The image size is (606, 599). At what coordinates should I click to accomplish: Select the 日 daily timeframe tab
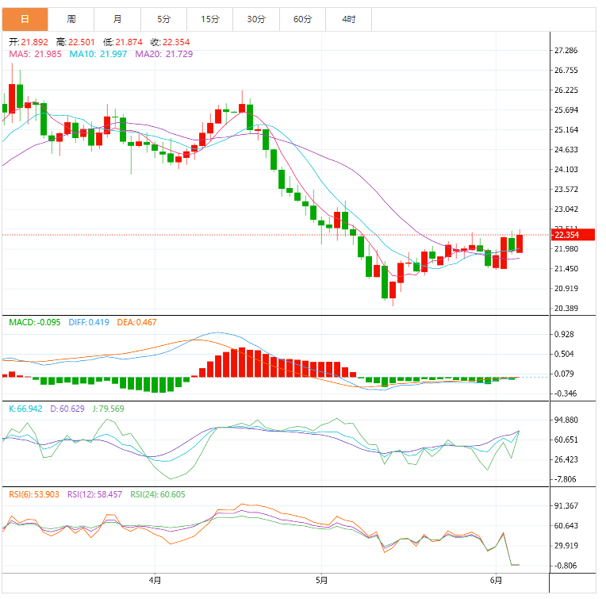click(25, 19)
